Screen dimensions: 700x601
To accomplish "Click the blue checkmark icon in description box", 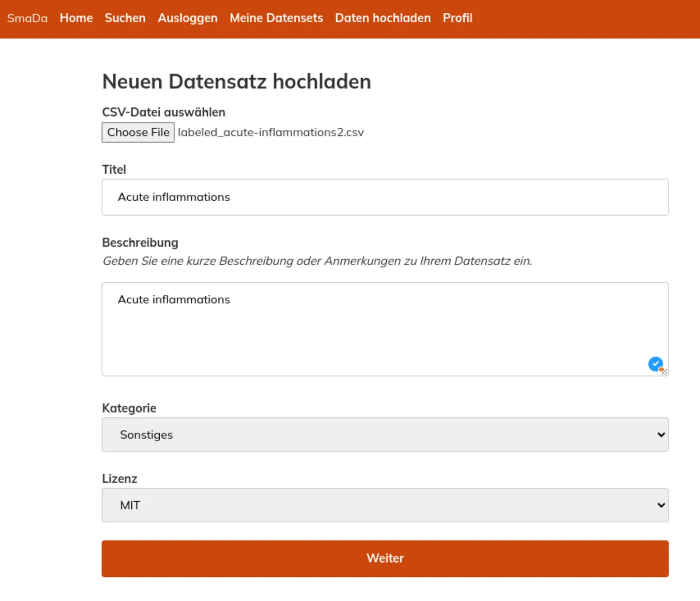I will coord(655,363).
